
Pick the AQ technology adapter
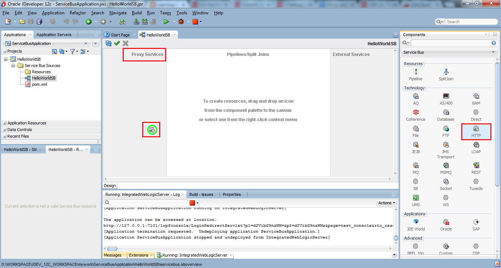pos(416,99)
